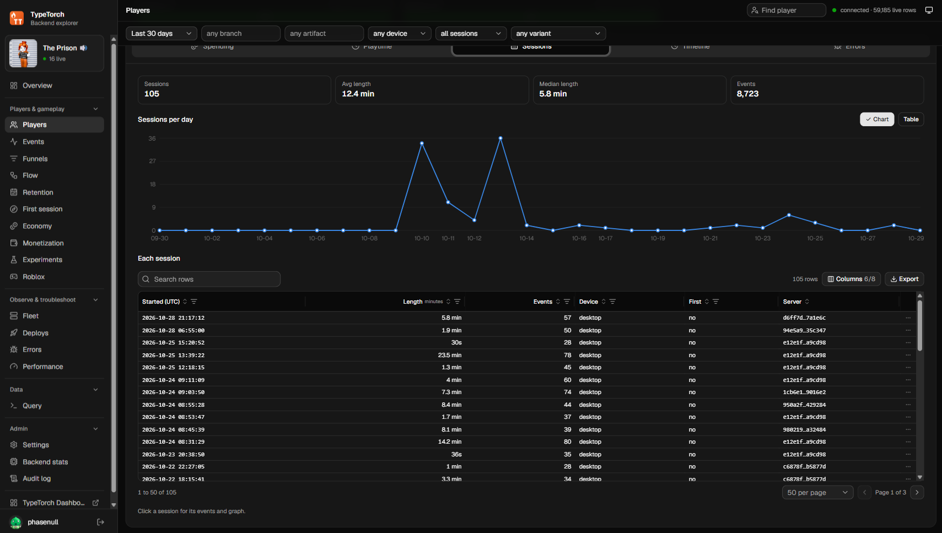Open the all sessions filter dropdown
Screen dimensions: 942x533
coord(471,34)
